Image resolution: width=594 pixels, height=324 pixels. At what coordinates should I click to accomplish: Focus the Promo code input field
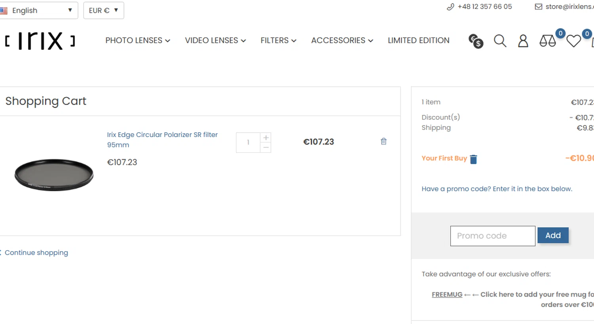492,236
